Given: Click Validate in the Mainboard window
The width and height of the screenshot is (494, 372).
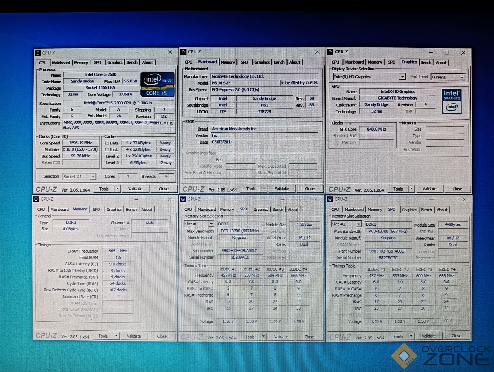Looking at the screenshot, I should 281,188.
